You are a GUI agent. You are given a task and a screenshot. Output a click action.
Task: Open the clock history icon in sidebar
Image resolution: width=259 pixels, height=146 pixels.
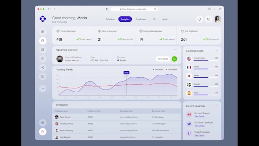(x=43, y=59)
